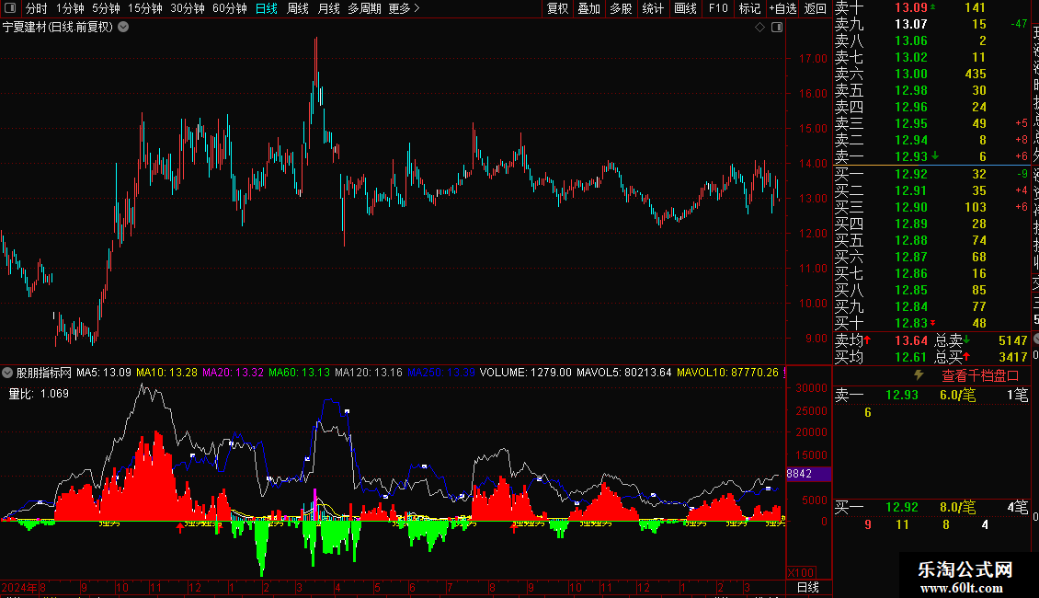Select the 月线 monthly period
This screenshot has width=1039, height=598.
[328, 8]
